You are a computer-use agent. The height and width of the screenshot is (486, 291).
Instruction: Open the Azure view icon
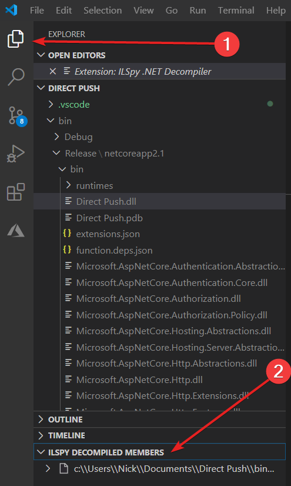pyautogui.click(x=15, y=231)
